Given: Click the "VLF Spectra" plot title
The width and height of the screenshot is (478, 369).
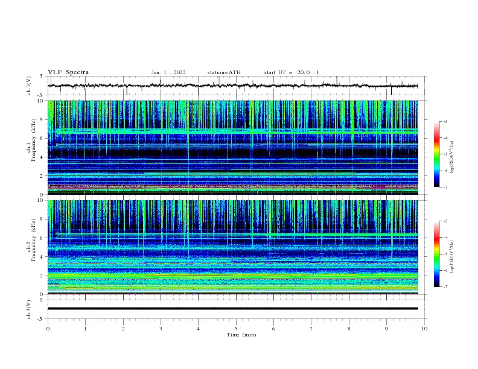Looking at the screenshot, I should pyautogui.click(x=68, y=72).
